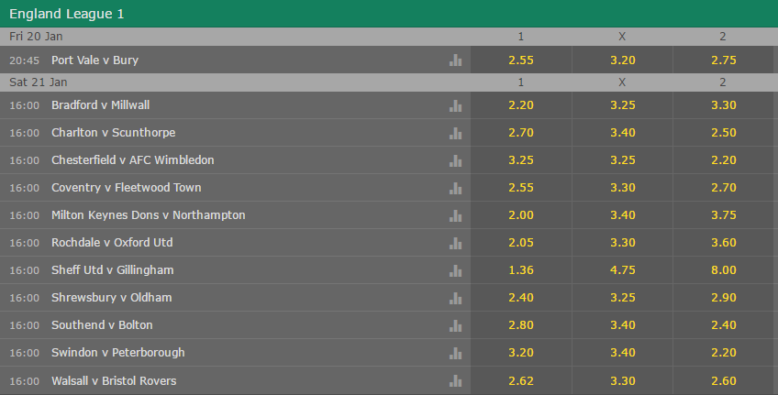
Task: Open stats icon for Bradford v Millwall
Action: [455, 105]
